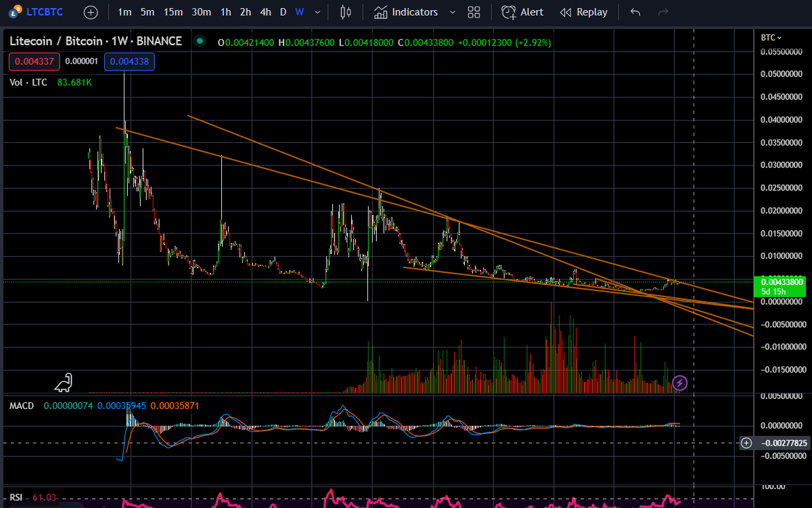
Task: Click the spread value 0.000001
Action: click(x=82, y=62)
